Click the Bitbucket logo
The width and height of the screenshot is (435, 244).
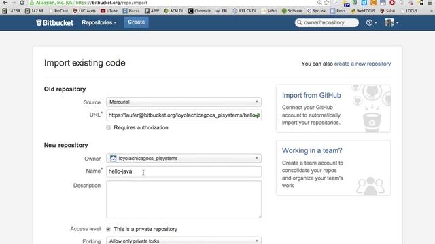54,22
